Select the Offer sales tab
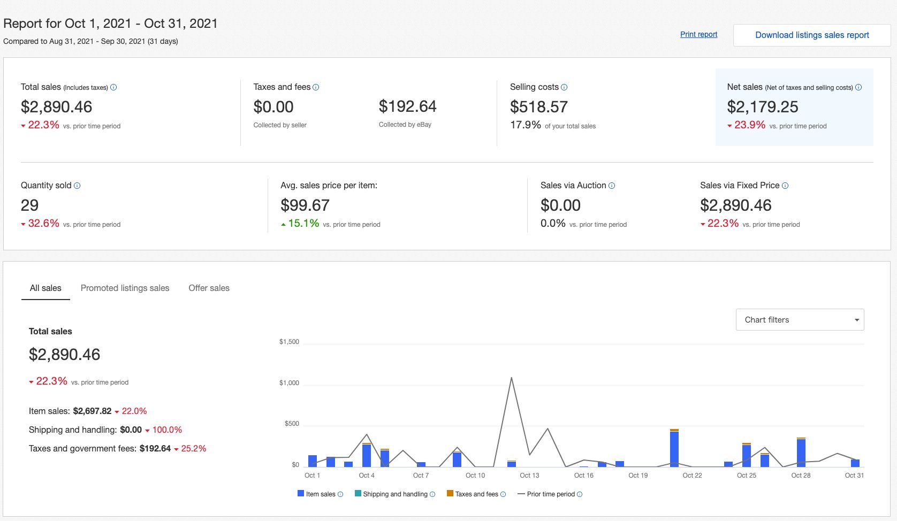Image resolution: width=897 pixels, height=521 pixels. [x=209, y=288]
